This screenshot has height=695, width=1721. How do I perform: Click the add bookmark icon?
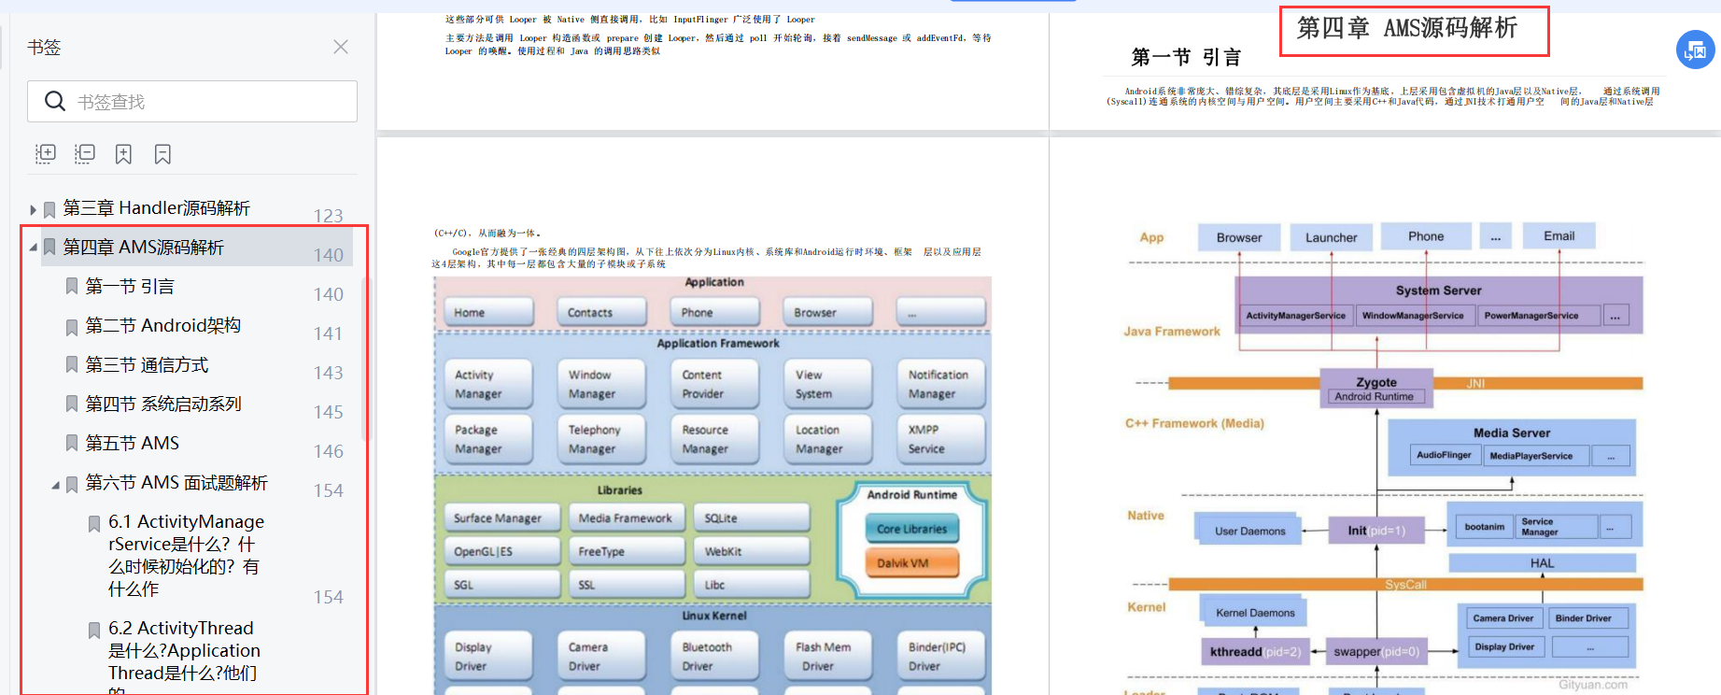coord(123,154)
